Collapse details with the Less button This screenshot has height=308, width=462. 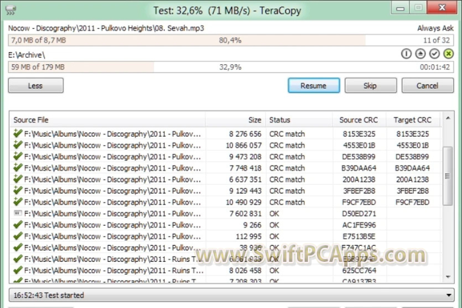36,85
